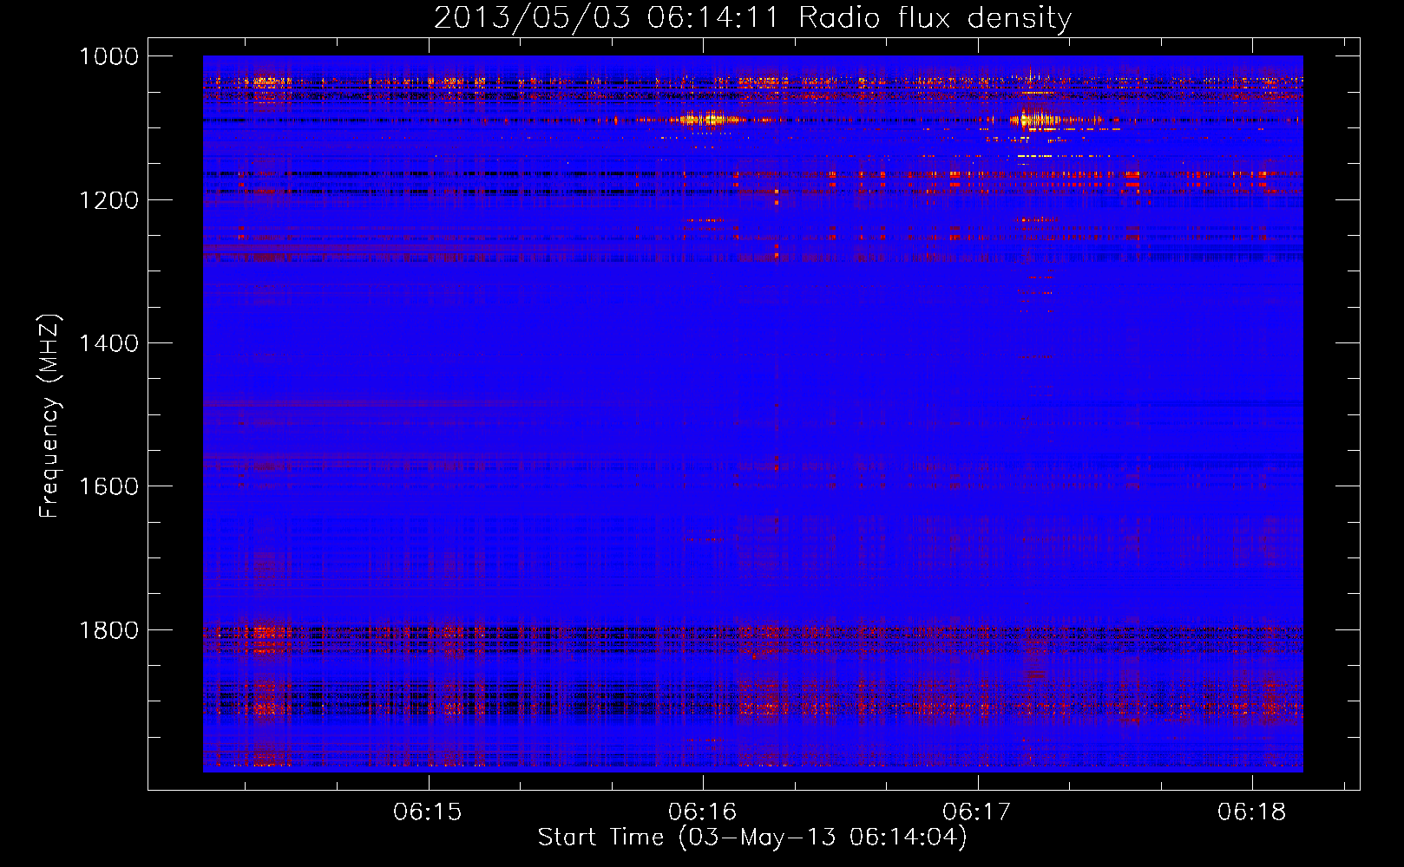1404x867 pixels.
Task: Click the 06:16 time tick label
Action: click(x=703, y=812)
